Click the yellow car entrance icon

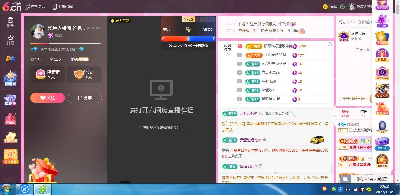tap(317, 139)
